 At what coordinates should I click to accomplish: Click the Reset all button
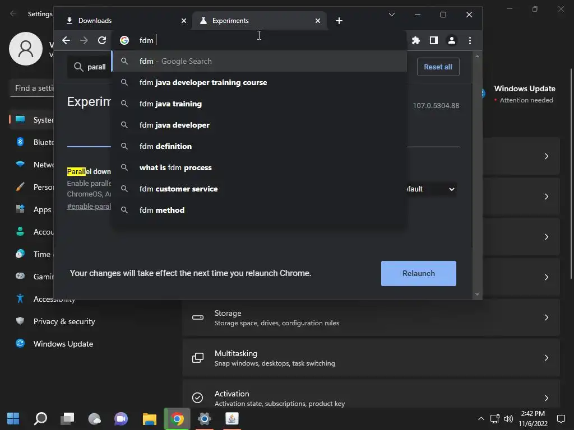[x=438, y=67]
